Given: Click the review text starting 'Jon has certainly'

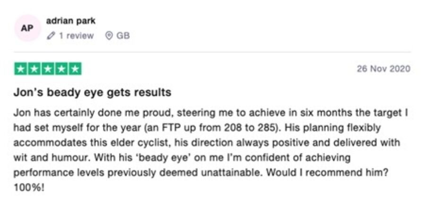Looking at the screenshot, I should 211,149.
